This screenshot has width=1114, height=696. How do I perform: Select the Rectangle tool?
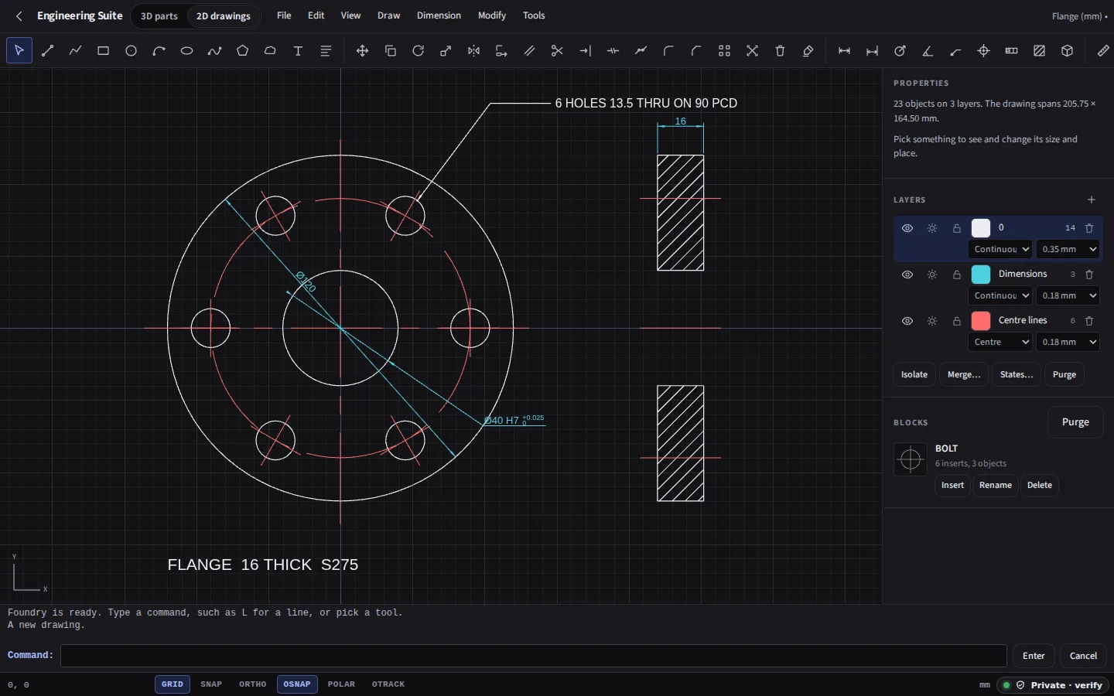(x=103, y=51)
